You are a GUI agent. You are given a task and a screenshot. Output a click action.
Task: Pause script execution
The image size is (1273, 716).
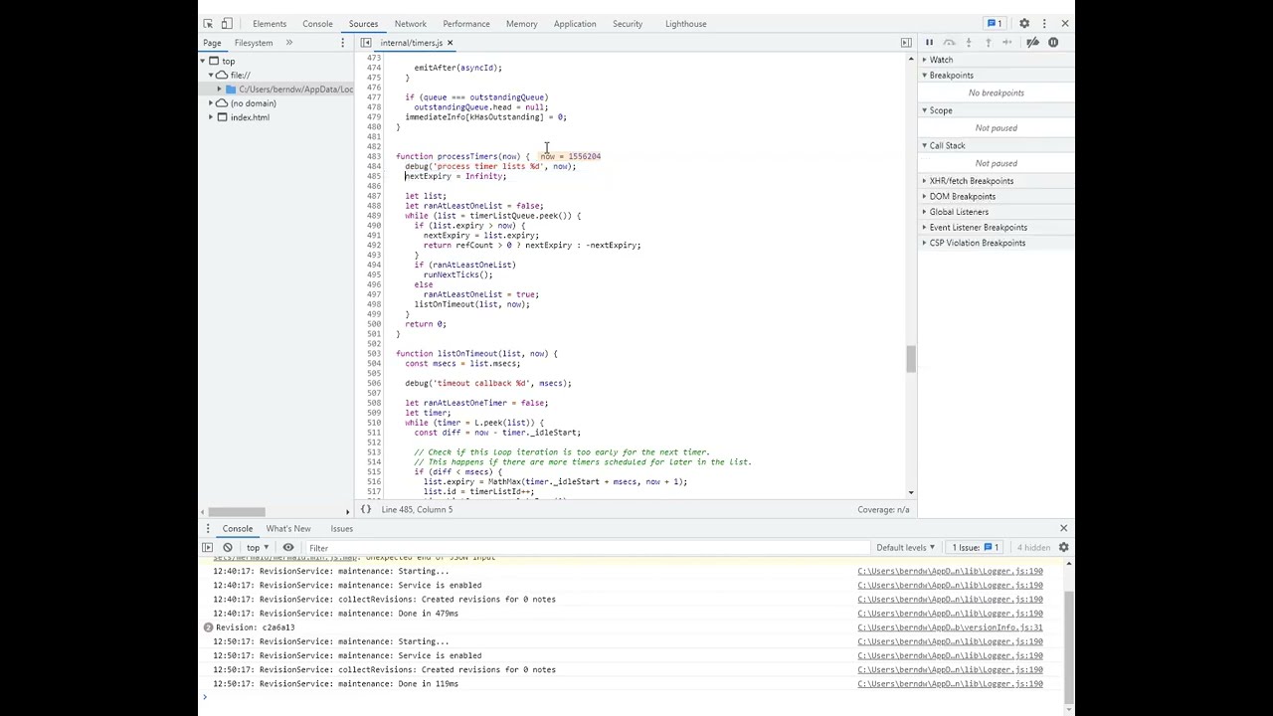tap(929, 43)
